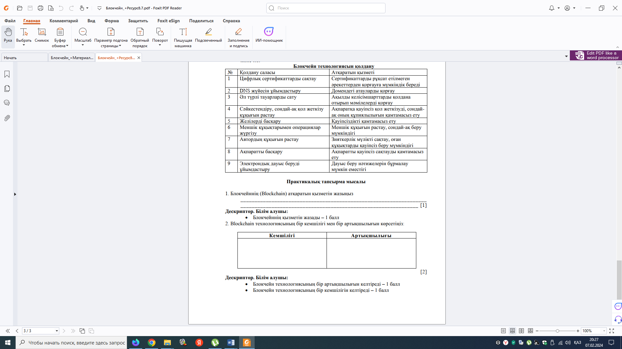Viewport: 622px width, 349px height.
Task: Open the bookmarks side panel
Action: (x=7, y=74)
